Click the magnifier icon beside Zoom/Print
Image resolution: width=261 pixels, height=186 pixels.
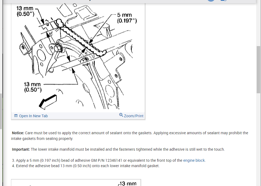click(121, 115)
